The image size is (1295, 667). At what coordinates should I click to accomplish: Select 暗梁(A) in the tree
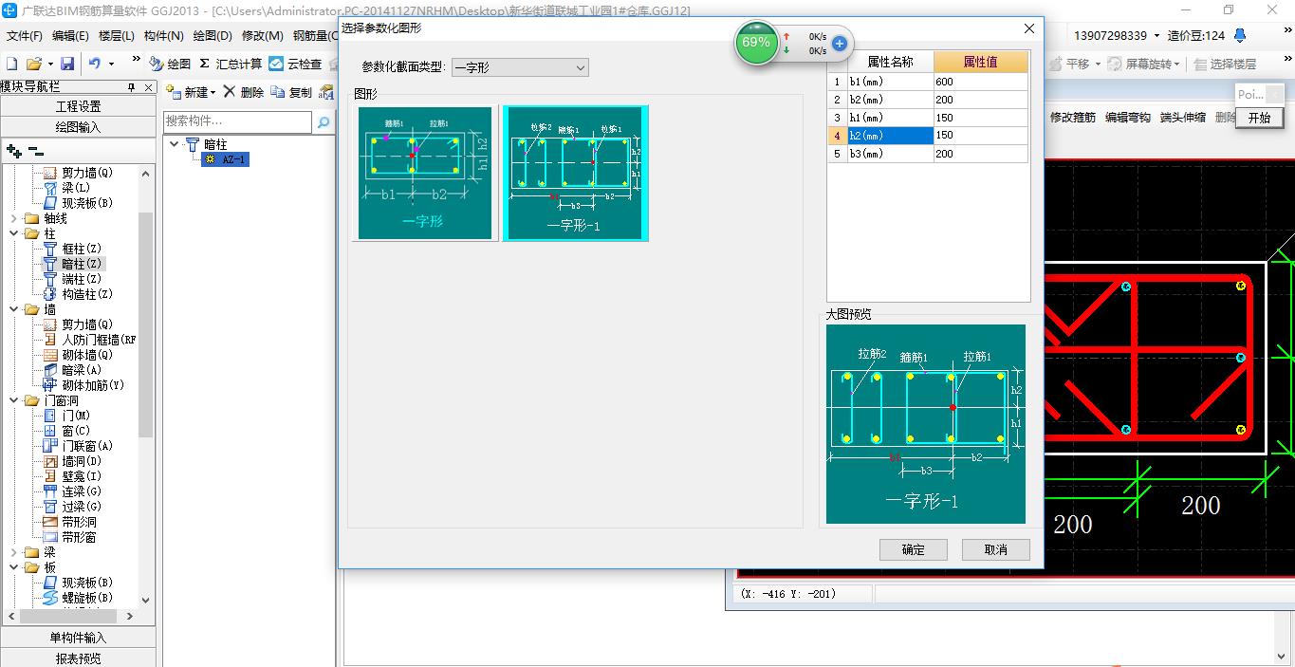coord(82,370)
